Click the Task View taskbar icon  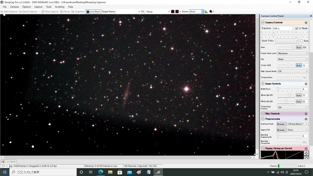pyautogui.click(x=91, y=172)
